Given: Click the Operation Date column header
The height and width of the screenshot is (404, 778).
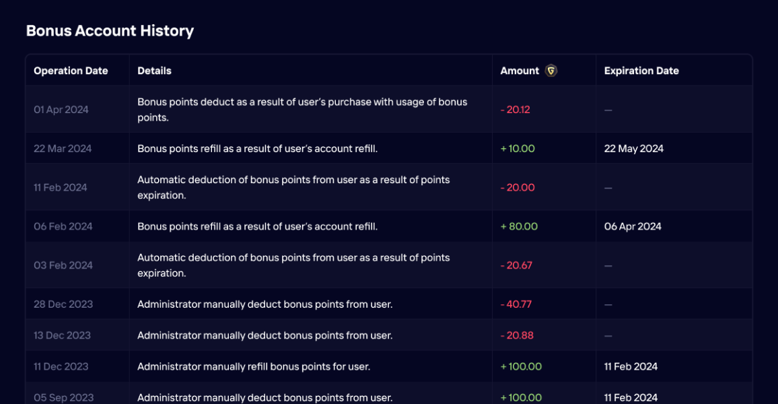Looking at the screenshot, I should click(71, 71).
